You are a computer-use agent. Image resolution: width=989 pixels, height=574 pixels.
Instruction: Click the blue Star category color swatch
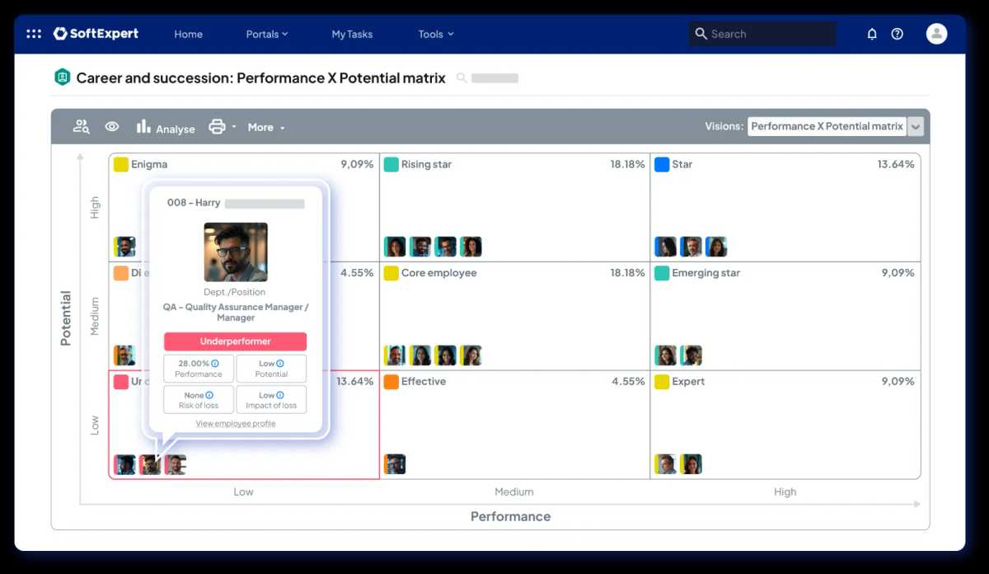tap(661, 164)
